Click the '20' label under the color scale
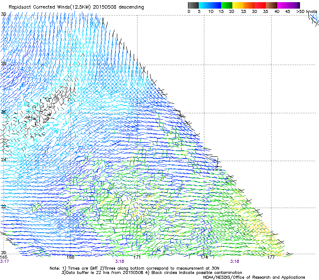The width and height of the screenshot is (319, 280). tap(231, 12)
